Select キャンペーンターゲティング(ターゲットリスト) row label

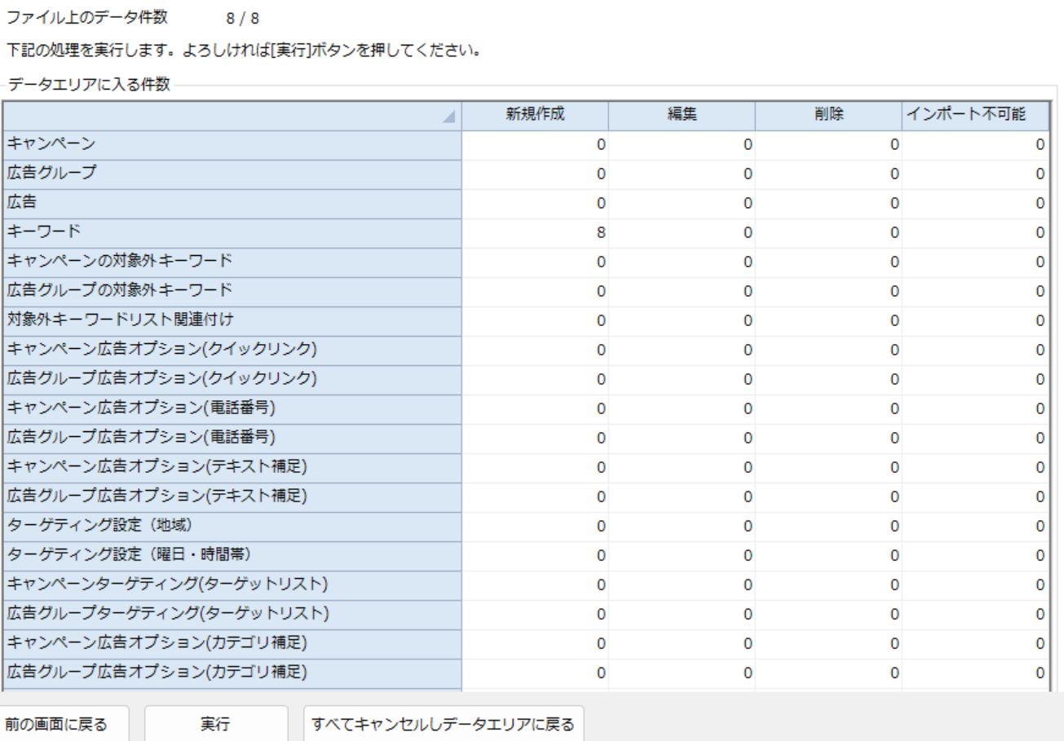[x=232, y=584]
